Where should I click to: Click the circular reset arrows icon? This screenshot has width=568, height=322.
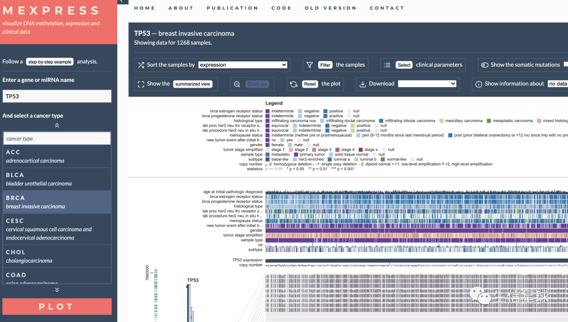(x=294, y=84)
